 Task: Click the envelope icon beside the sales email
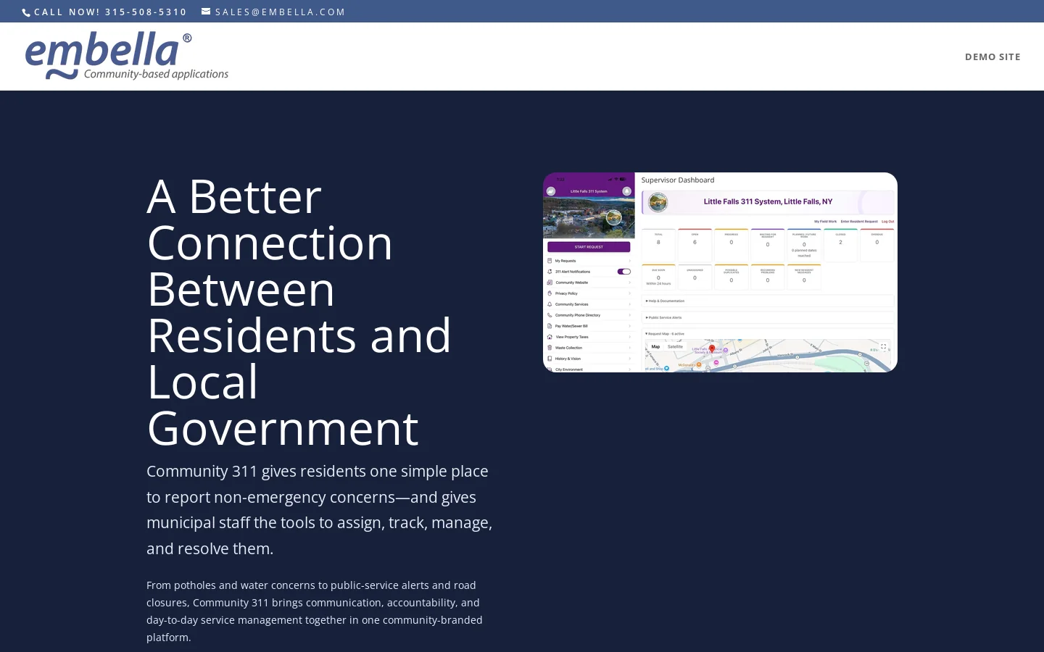(x=206, y=12)
